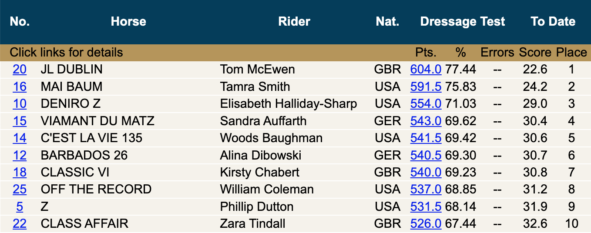Open entry number 15 for Viamant du Matz
Viewport: 591px width, 233px height.
pos(20,121)
